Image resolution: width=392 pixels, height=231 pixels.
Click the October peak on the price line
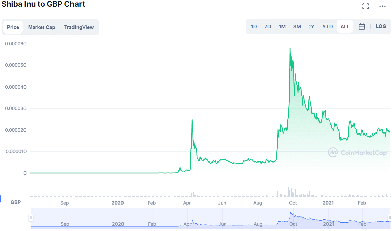point(290,48)
